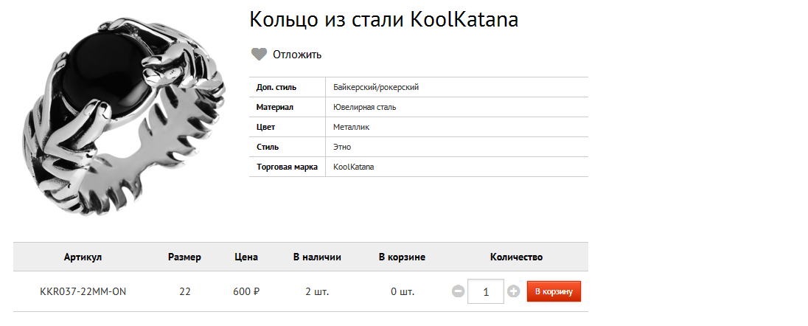Screen dimensions: 808x326
Task: Decrease quantity with the minus button
Action: 458,291
